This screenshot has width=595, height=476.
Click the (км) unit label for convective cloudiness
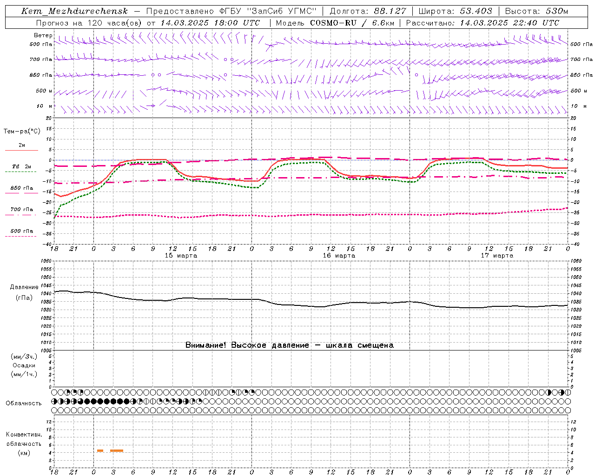pyautogui.click(x=24, y=453)
